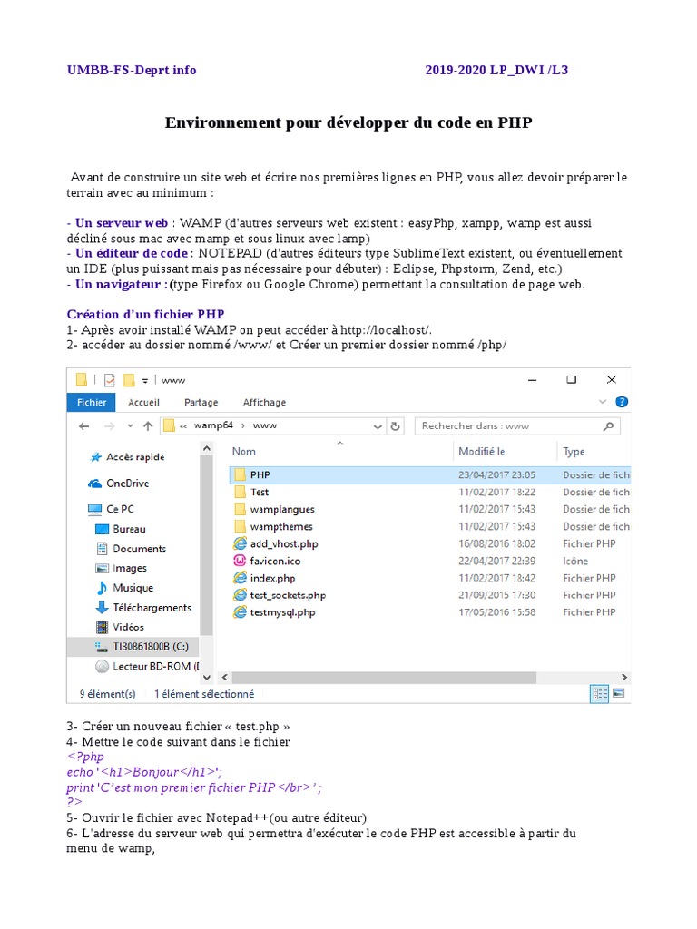Click the address bar folder icon
The image size is (697, 929).
click(169, 425)
